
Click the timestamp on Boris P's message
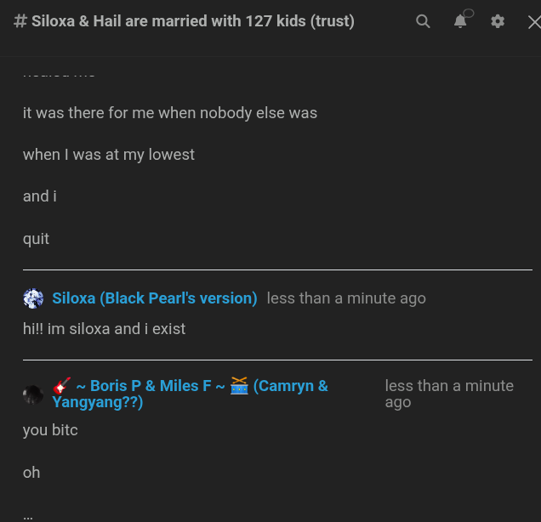tap(448, 394)
